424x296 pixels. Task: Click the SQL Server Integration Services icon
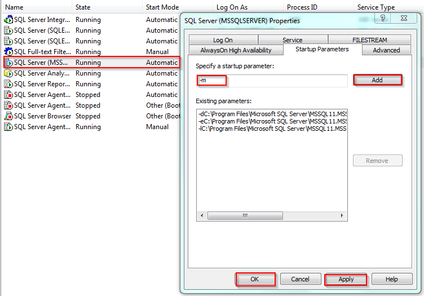pos(8,20)
